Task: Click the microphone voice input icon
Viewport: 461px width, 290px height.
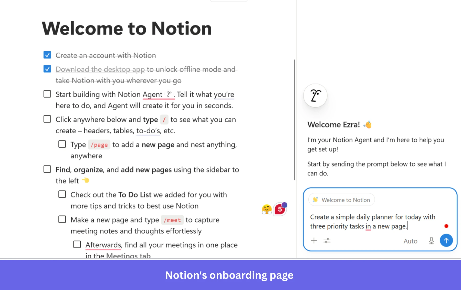Action: pos(431,241)
